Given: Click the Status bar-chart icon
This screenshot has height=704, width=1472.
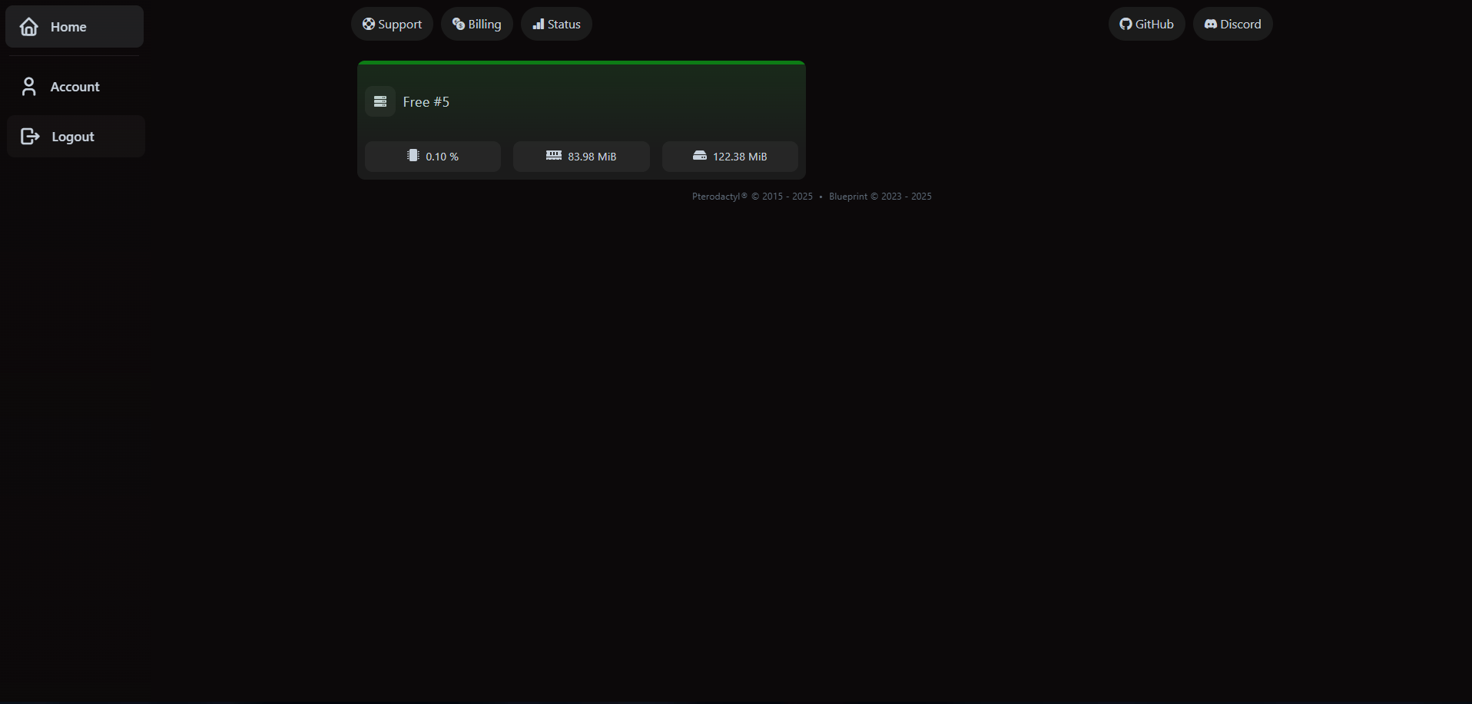Looking at the screenshot, I should coord(538,24).
